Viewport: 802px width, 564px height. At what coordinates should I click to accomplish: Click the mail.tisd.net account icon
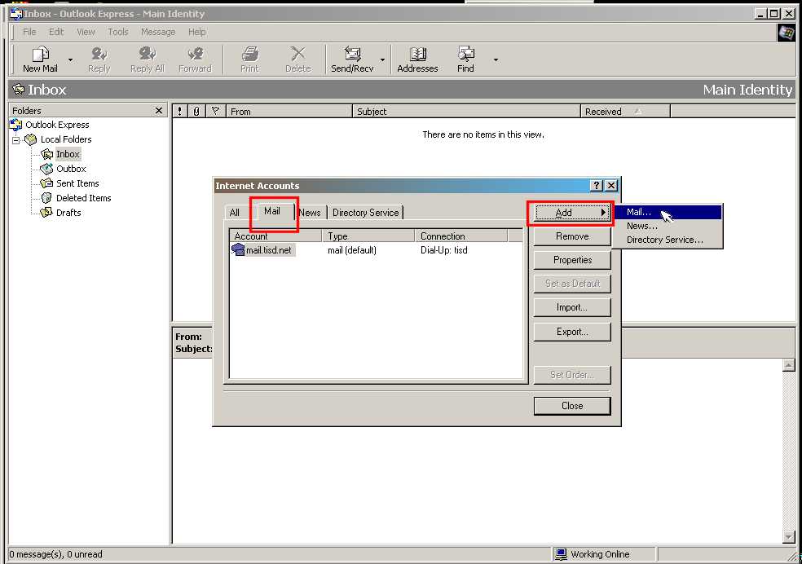(238, 249)
